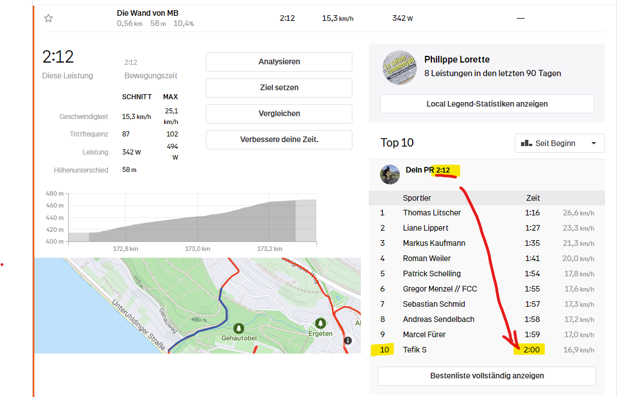Screen dimensions: 618x397
Task: Open Thomas Litscher's athlete profile
Action: coord(431,213)
